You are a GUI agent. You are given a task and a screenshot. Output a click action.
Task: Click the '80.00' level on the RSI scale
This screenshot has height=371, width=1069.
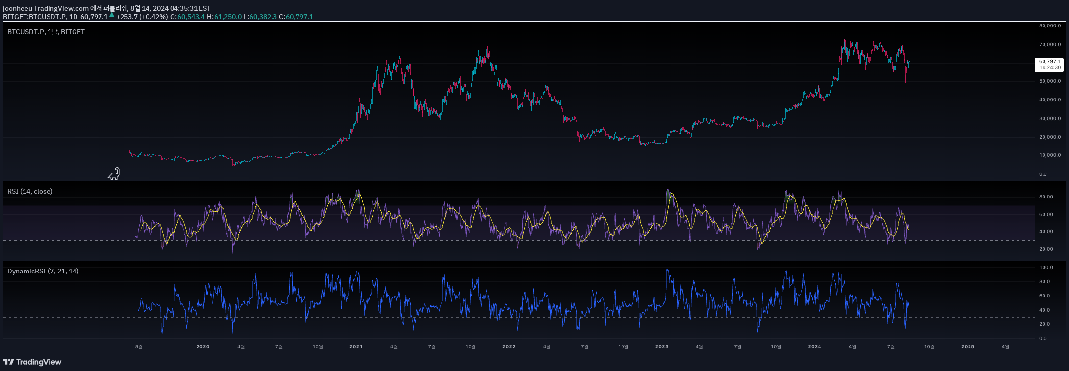click(1046, 197)
